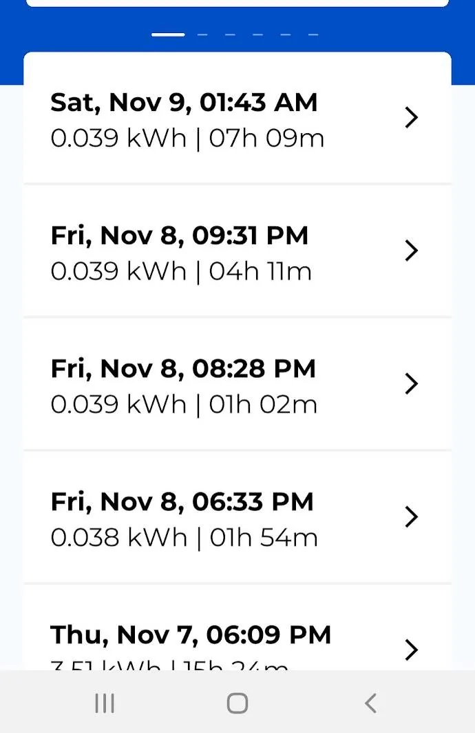The width and height of the screenshot is (475, 733).
Task: Open Android recent apps button
Action: [x=105, y=703]
